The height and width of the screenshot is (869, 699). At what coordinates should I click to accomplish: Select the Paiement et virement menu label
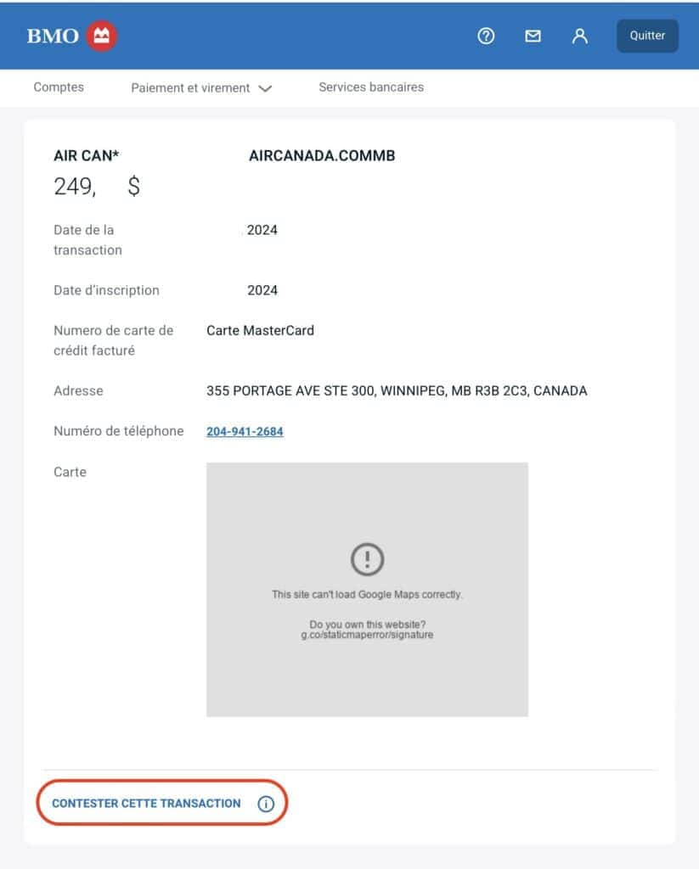coord(190,88)
